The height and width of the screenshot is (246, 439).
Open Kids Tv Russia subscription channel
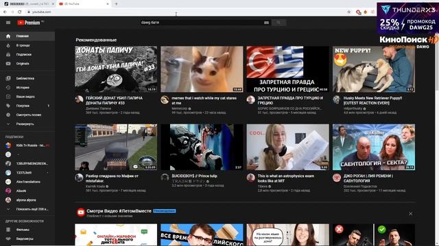click(27, 146)
